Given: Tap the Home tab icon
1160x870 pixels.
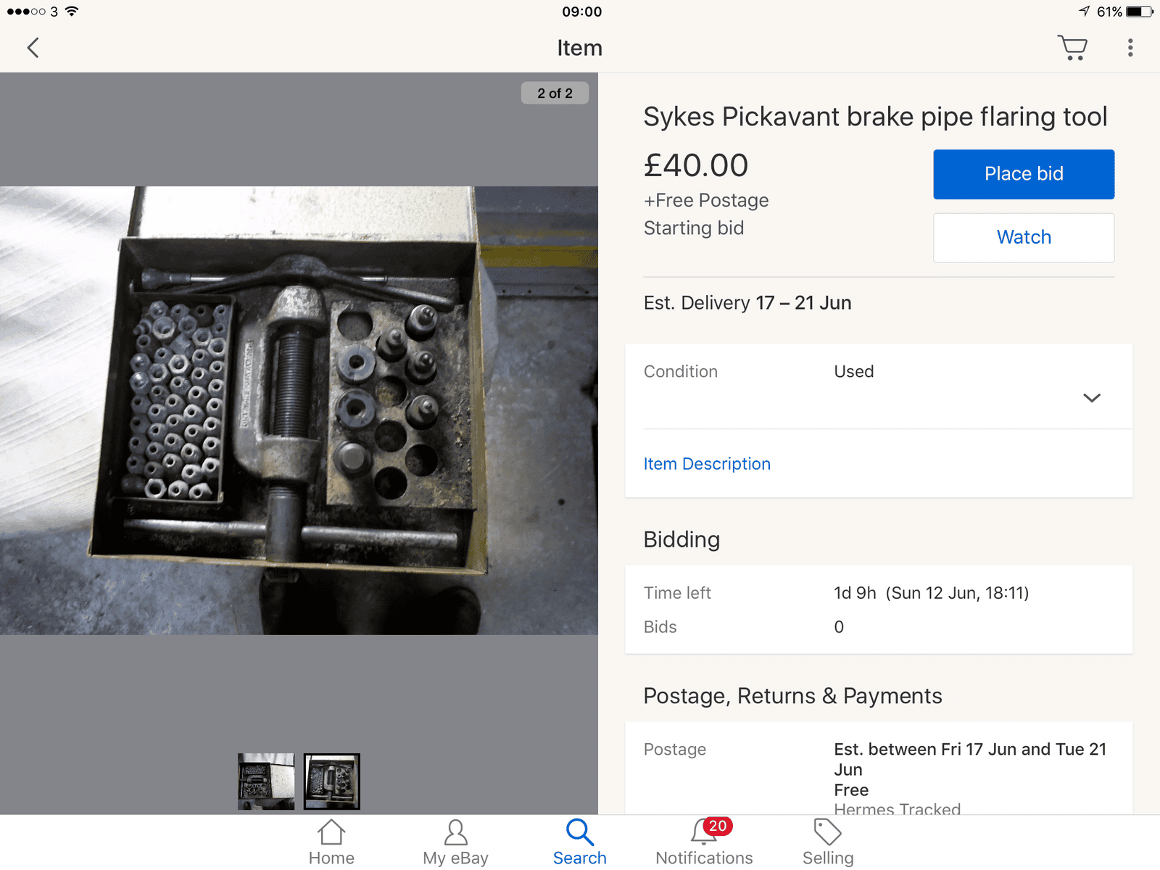Looking at the screenshot, I should (x=331, y=832).
